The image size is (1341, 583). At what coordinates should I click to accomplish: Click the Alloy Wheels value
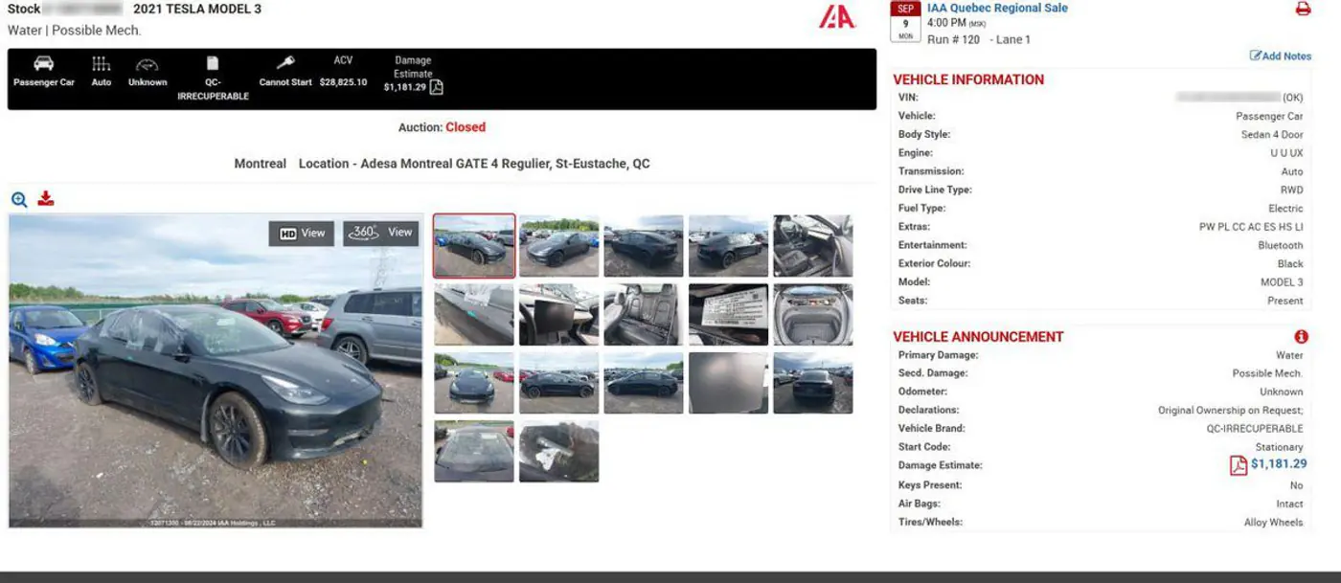pyautogui.click(x=1273, y=523)
